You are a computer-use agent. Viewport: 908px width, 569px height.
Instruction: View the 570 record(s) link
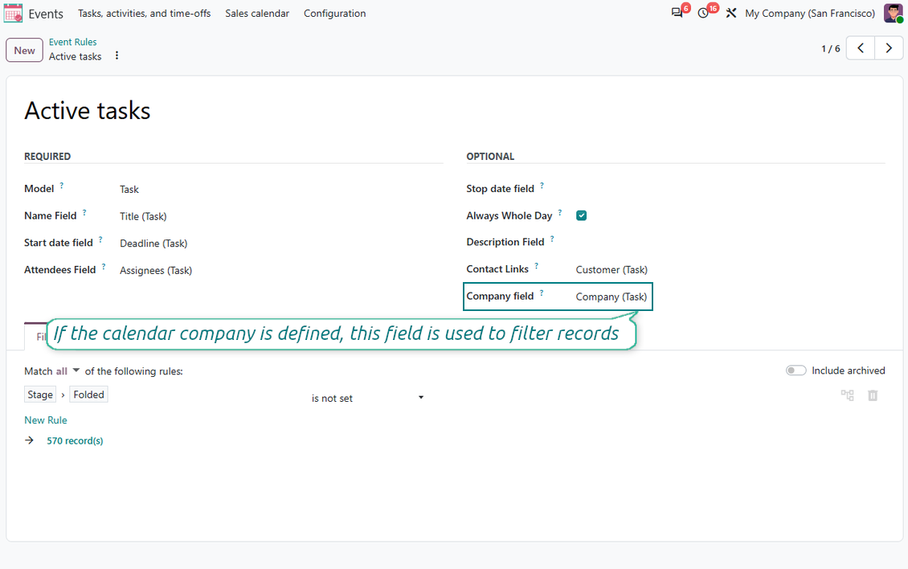75,440
